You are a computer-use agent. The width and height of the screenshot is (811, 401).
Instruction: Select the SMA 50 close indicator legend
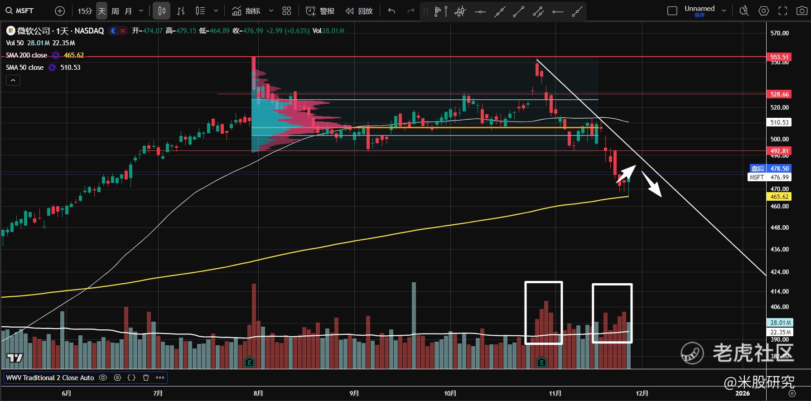(25, 68)
